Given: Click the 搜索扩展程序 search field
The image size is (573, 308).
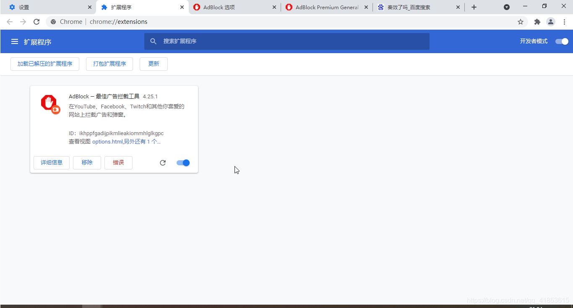Looking at the screenshot, I should 287,41.
